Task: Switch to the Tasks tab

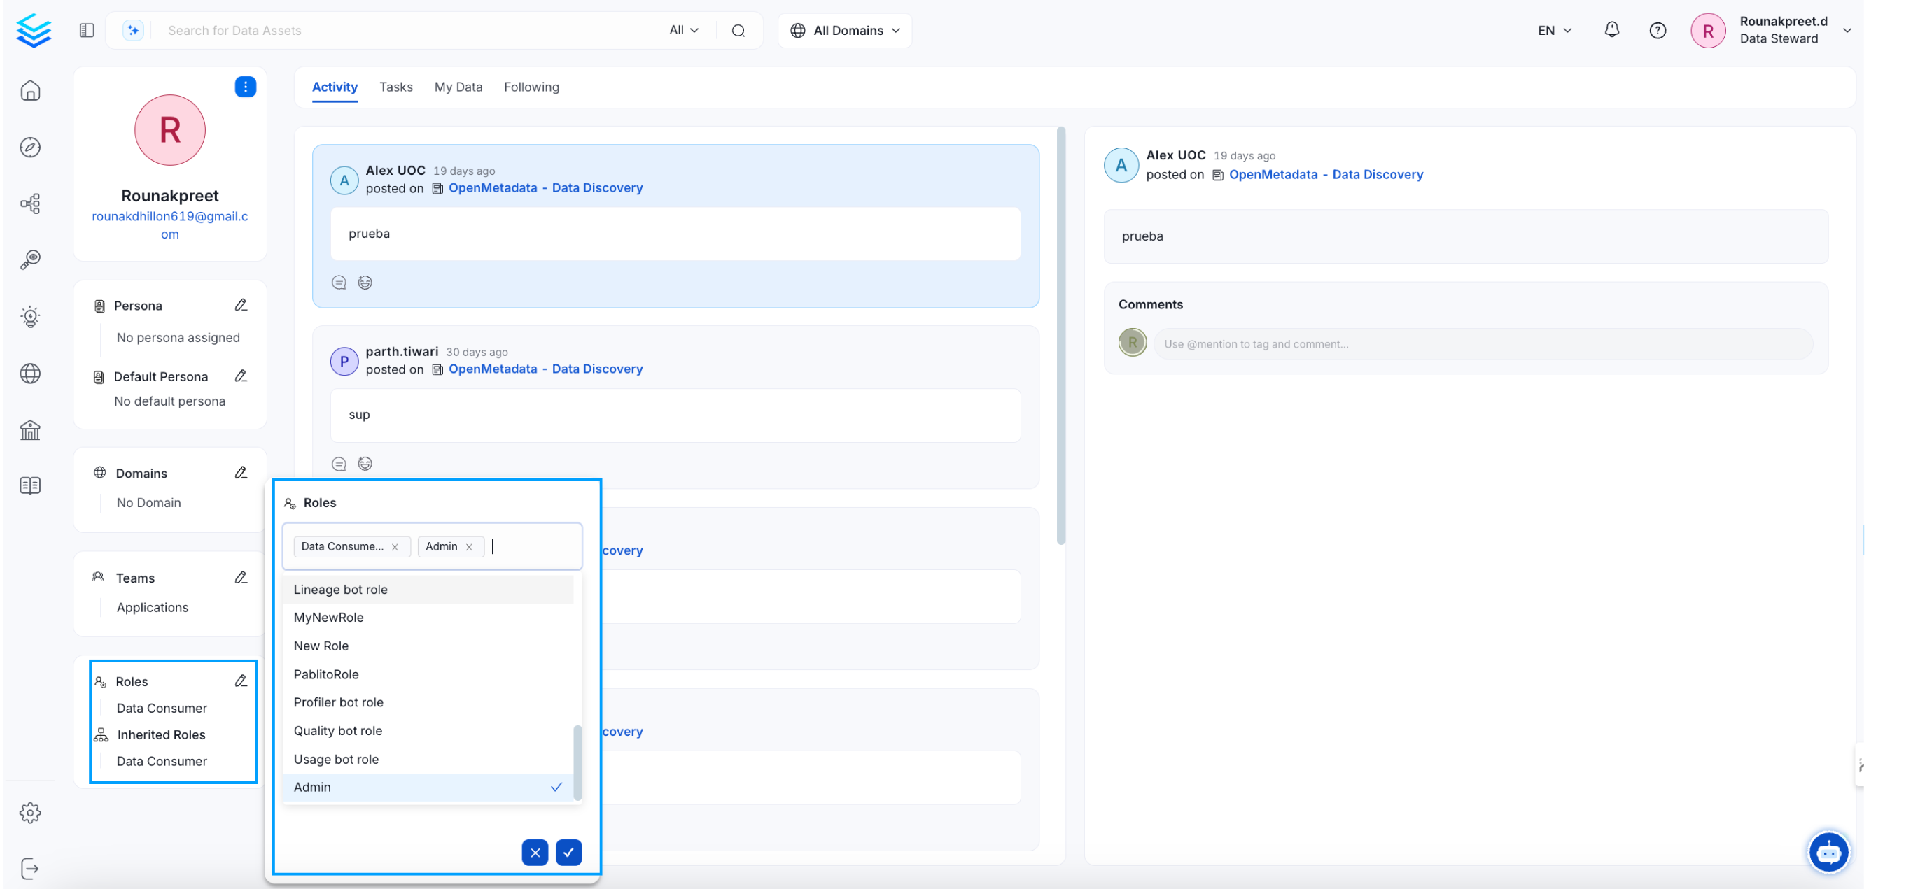Action: 395,87
